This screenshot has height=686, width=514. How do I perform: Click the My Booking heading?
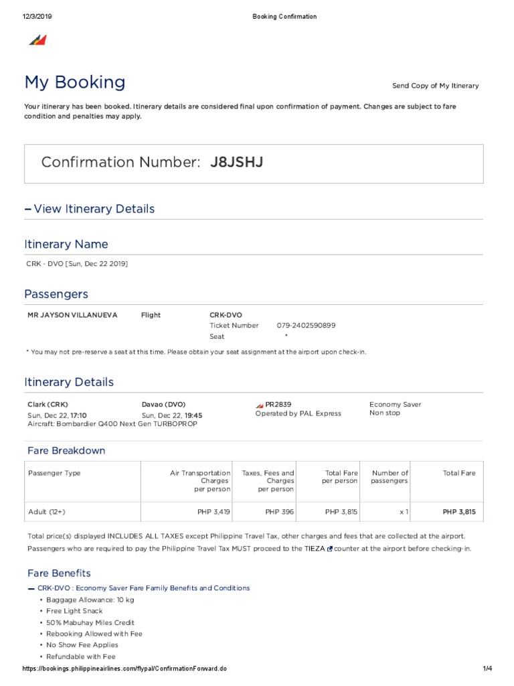(75, 82)
